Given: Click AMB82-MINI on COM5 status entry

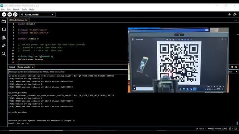Looking at the screenshot, I should click(217, 128).
